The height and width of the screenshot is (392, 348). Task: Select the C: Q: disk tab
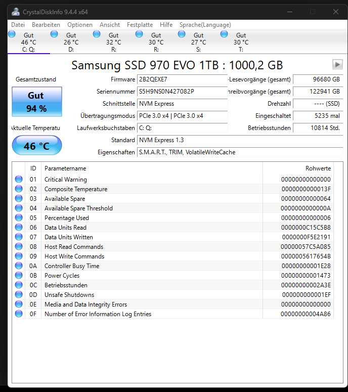[x=28, y=42]
